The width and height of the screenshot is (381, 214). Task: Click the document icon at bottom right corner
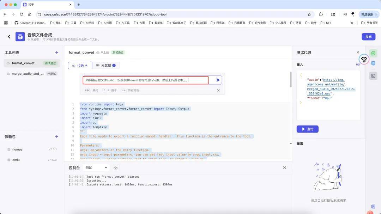373,207
